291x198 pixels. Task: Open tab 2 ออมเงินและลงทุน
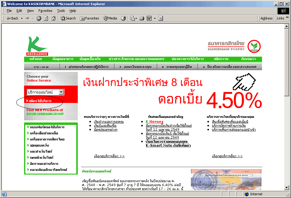(135, 67)
